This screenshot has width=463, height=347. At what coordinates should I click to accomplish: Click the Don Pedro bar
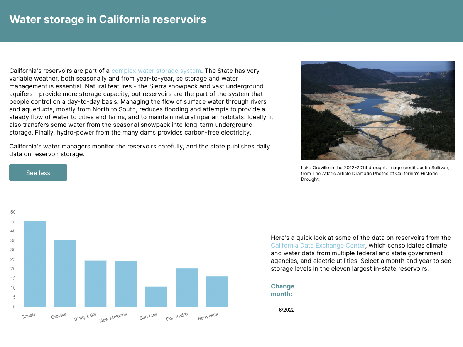[x=187, y=288]
